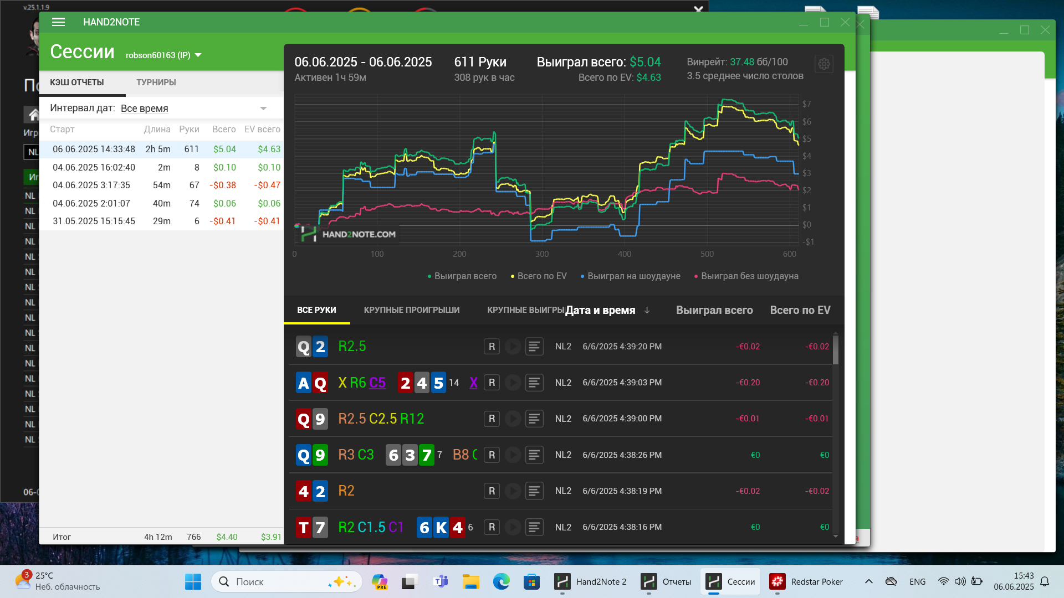Open Microsoft Store from taskbar

point(531,581)
